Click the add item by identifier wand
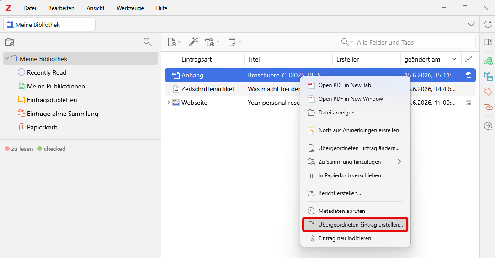Image resolution: width=495 pixels, height=258 pixels. click(x=193, y=42)
